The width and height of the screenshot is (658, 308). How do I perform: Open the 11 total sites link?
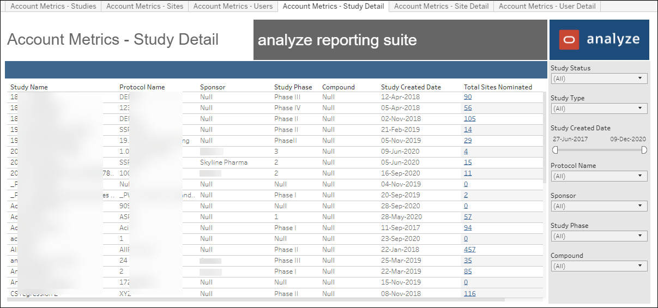[x=468, y=173]
